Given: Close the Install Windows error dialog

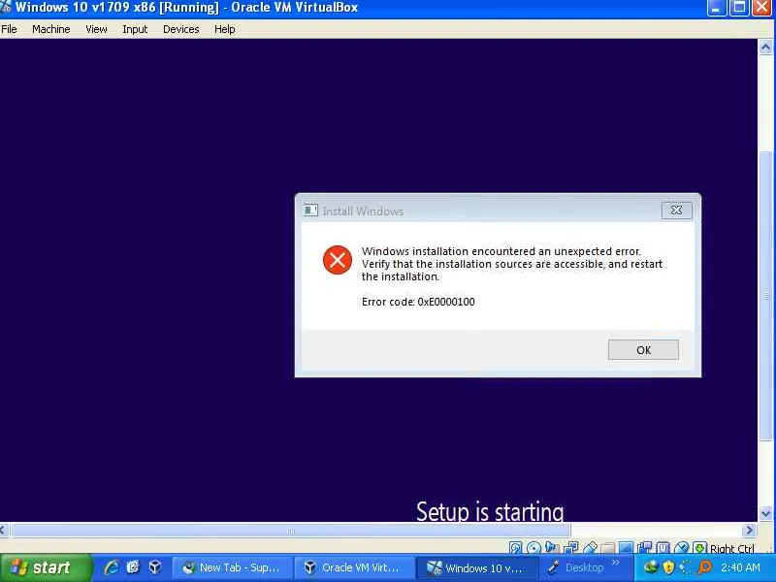Looking at the screenshot, I should pos(676,210).
